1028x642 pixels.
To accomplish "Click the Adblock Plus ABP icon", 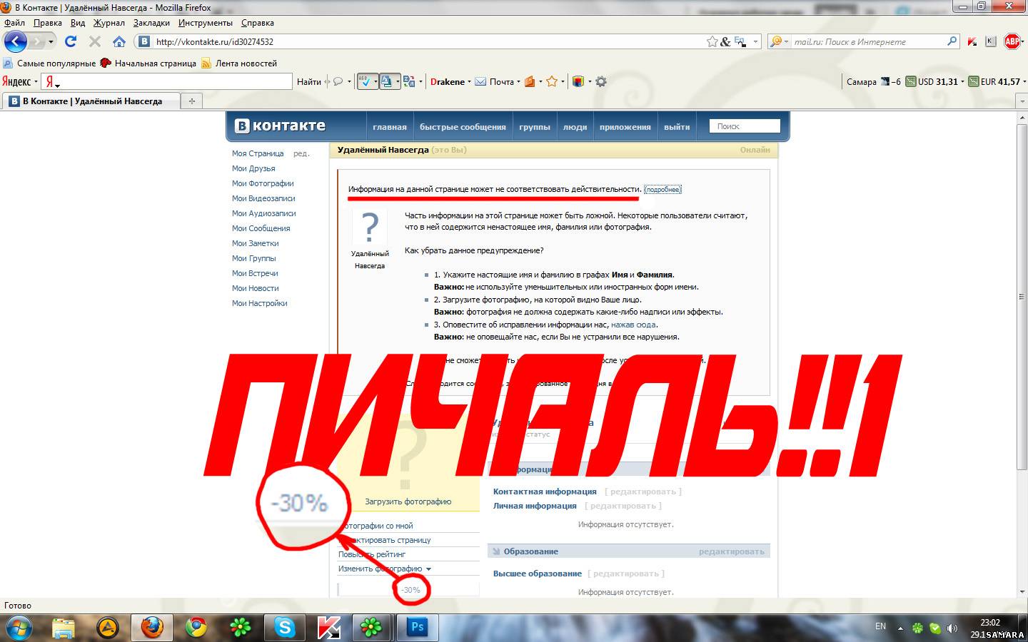I will pyautogui.click(x=1012, y=41).
